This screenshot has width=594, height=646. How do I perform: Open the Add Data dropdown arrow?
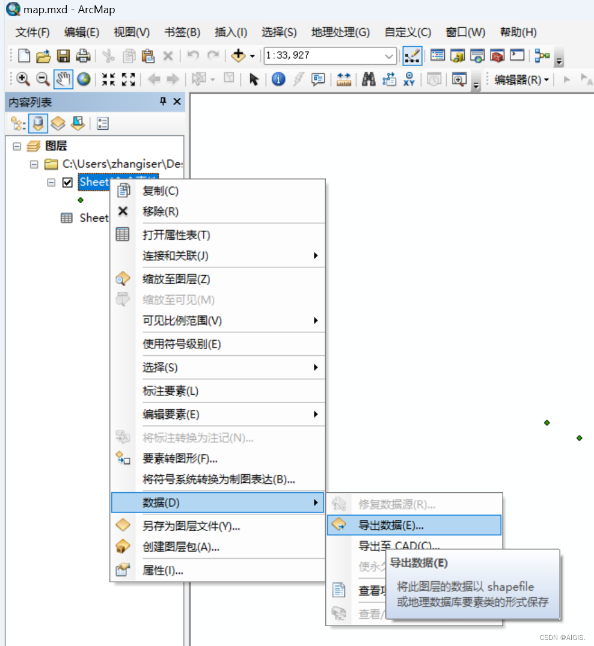click(253, 56)
